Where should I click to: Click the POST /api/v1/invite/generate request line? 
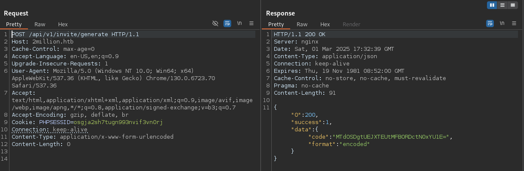pos(75,34)
